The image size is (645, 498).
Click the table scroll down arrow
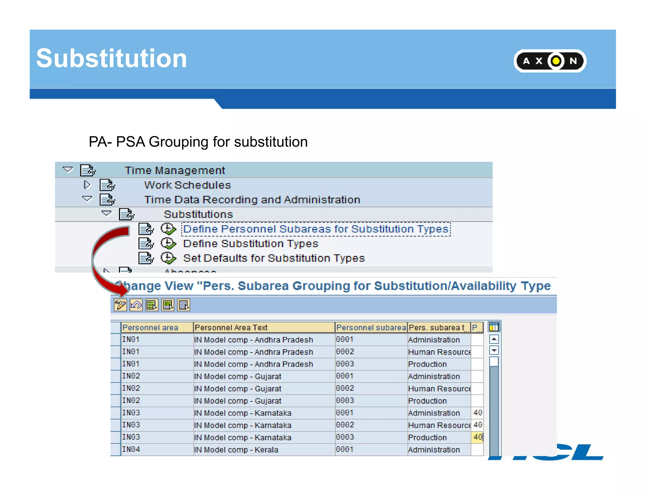[494, 350]
